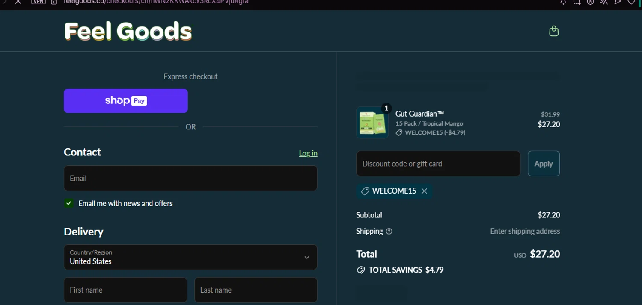Click the First name field
This screenshot has width=642, height=305.
tap(125, 290)
